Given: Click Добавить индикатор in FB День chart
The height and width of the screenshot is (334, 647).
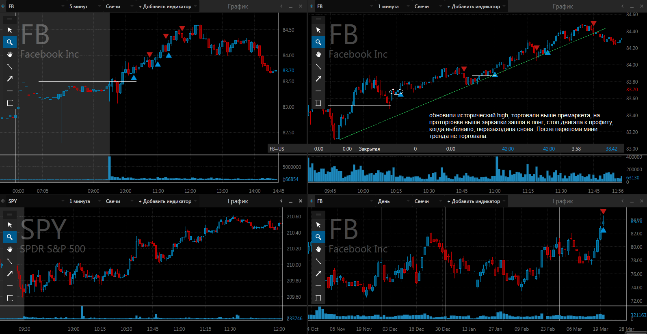Looking at the screenshot, I should [x=476, y=201].
